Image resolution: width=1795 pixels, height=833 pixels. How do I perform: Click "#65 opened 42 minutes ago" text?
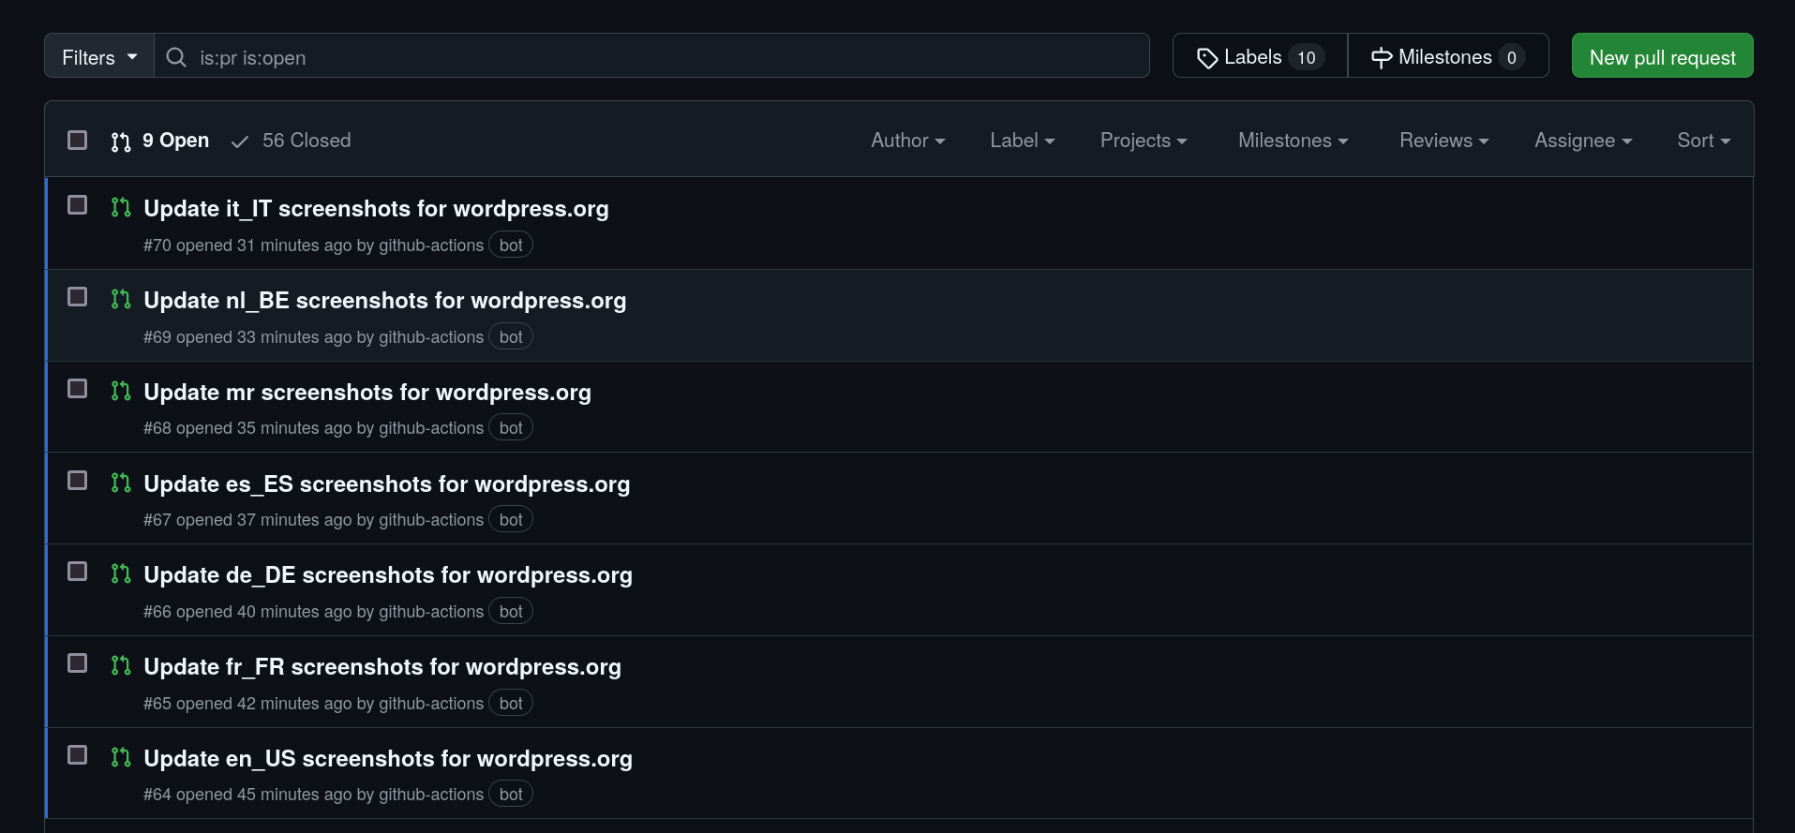247,704
